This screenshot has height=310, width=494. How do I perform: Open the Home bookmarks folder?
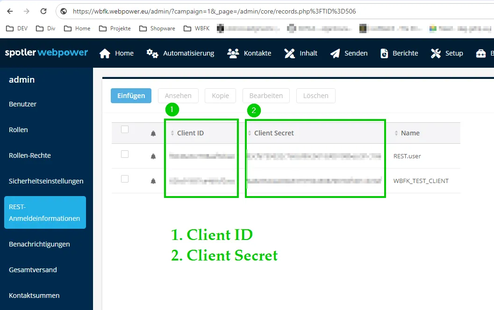click(x=77, y=28)
